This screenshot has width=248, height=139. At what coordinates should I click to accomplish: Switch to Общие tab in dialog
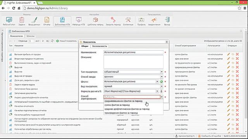point(84,46)
